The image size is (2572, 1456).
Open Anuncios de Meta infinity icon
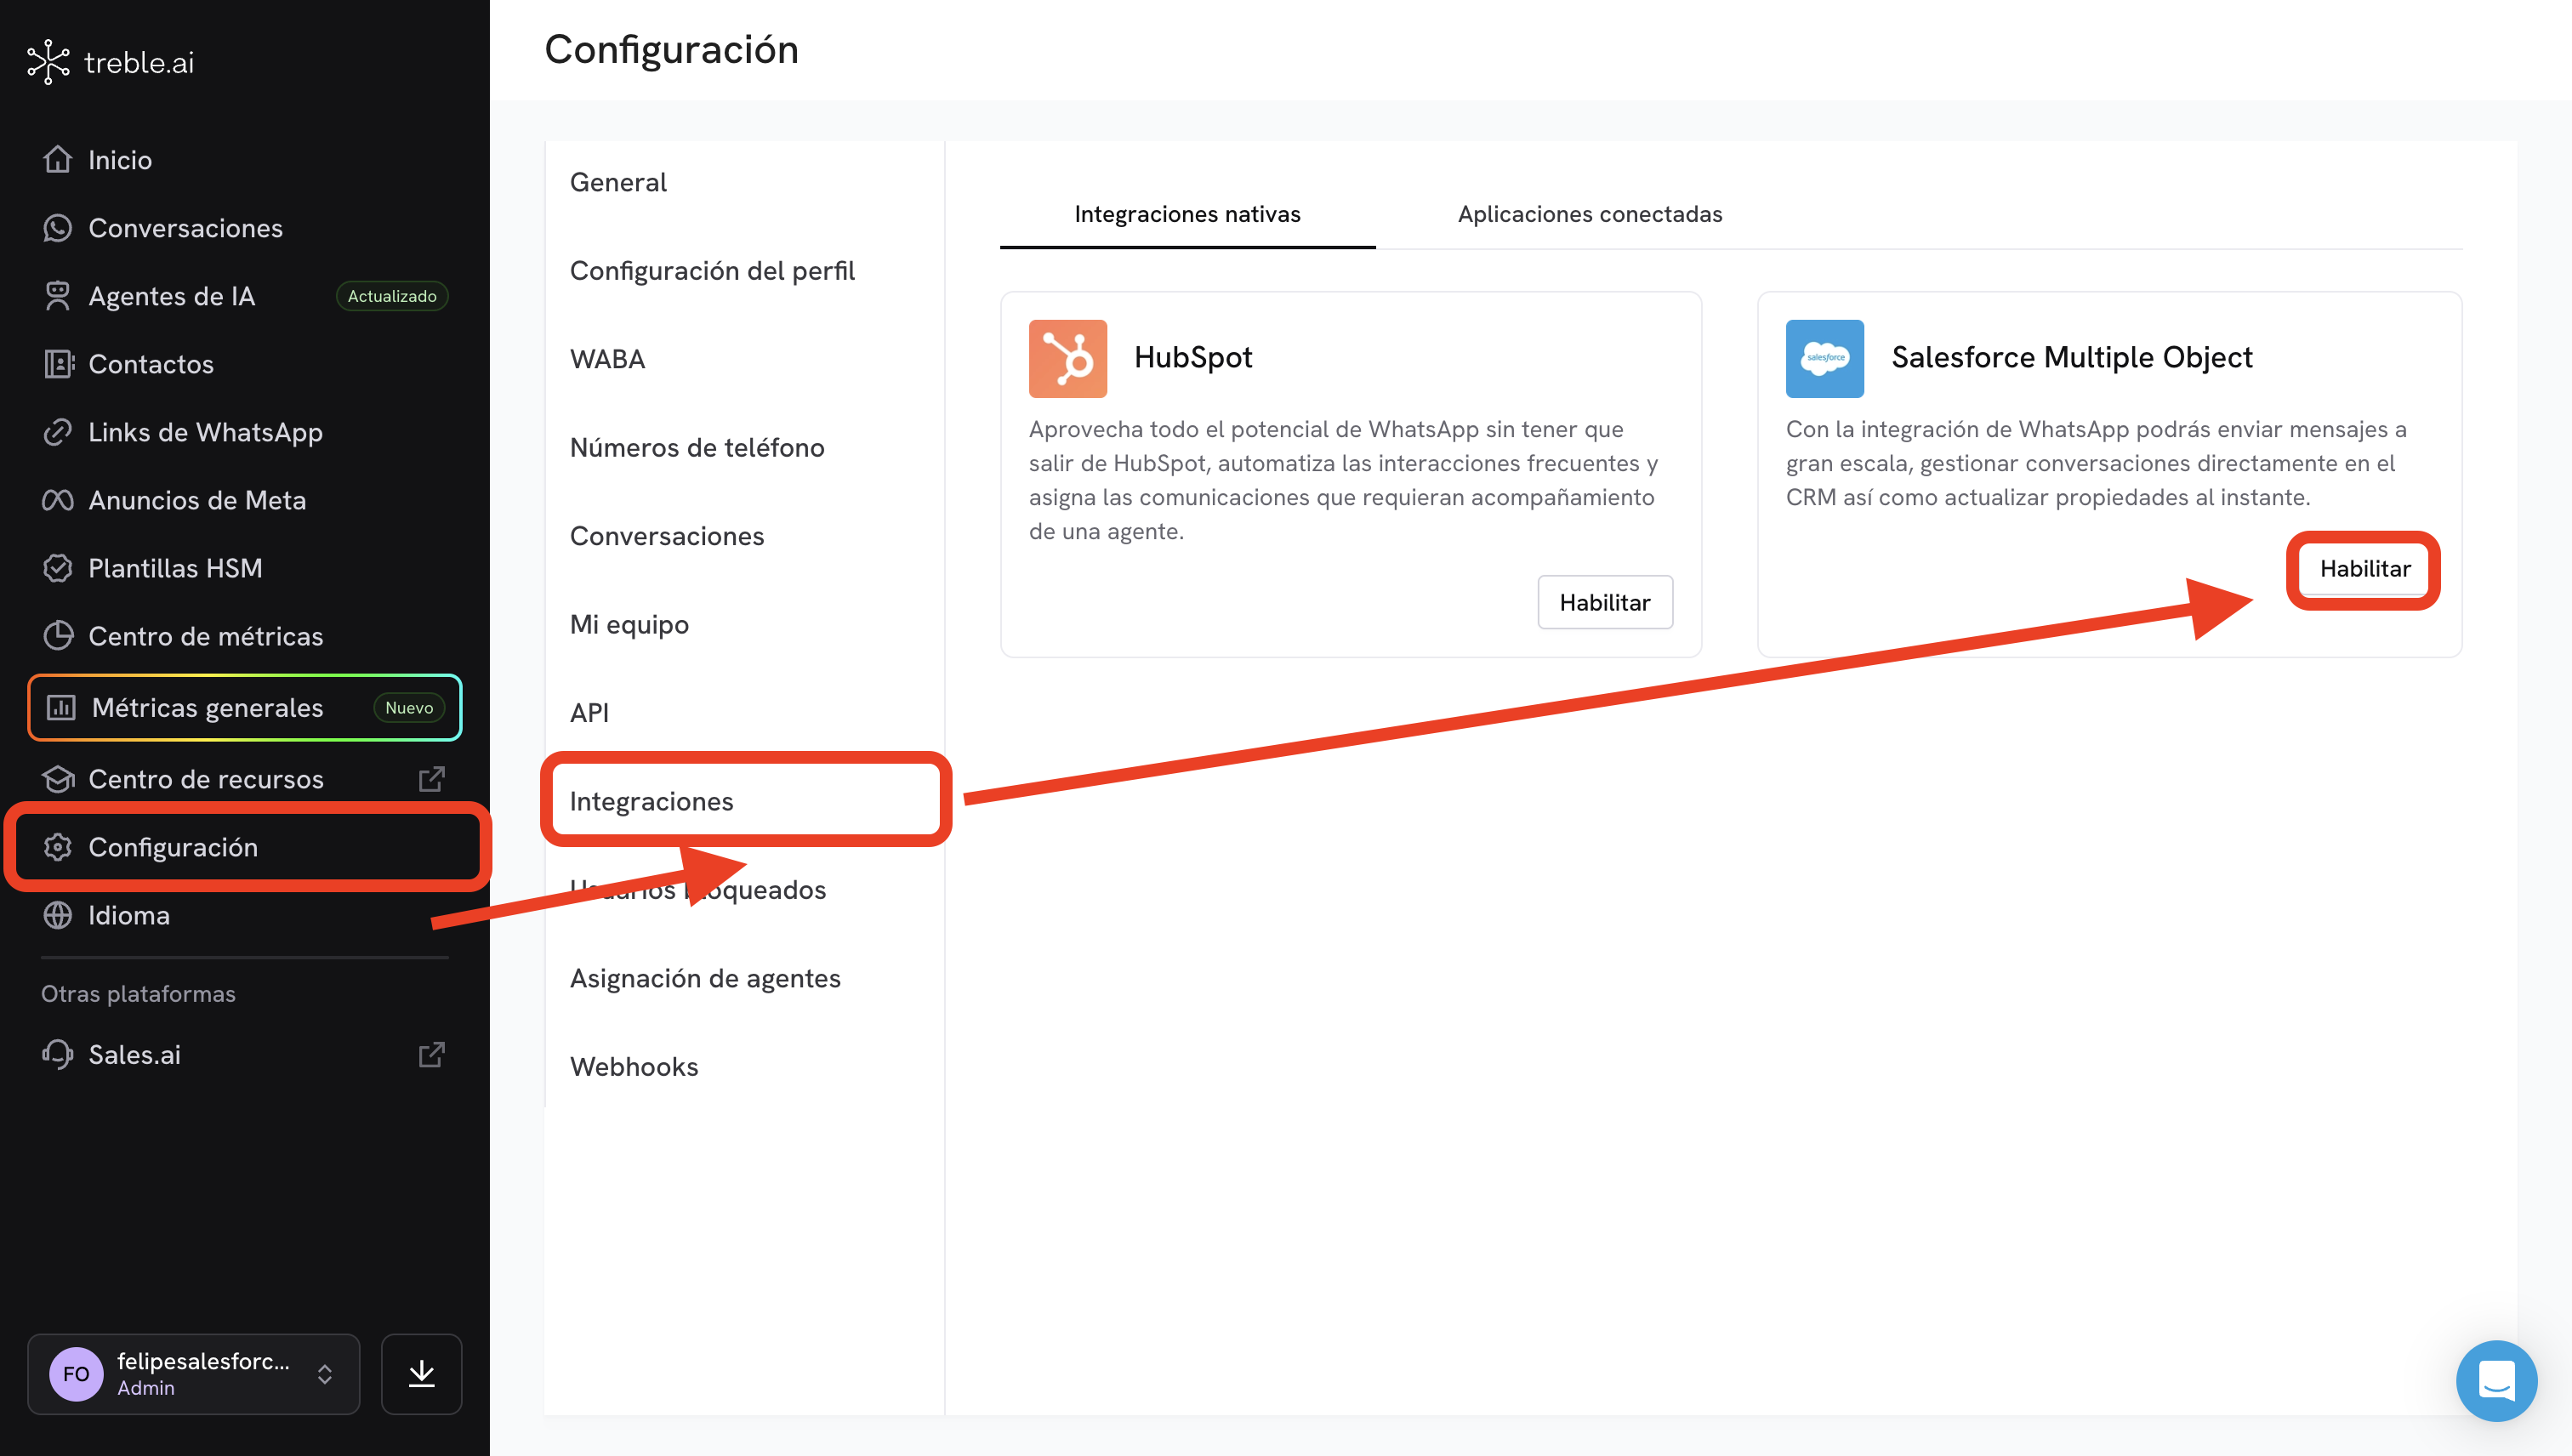pos(58,500)
